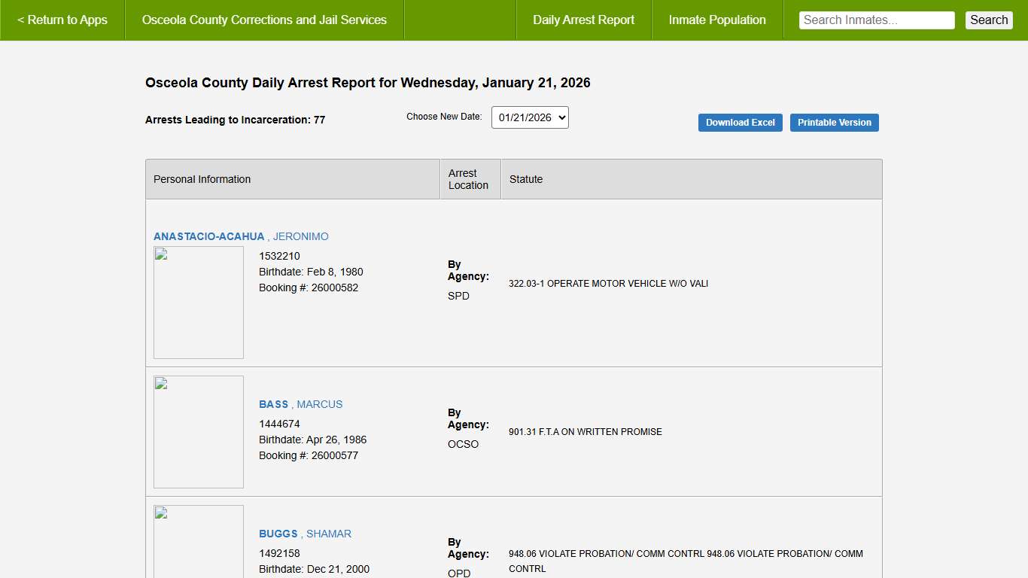Image resolution: width=1028 pixels, height=578 pixels.
Task: Open the Choose New Date dropdown
Action: [530, 117]
